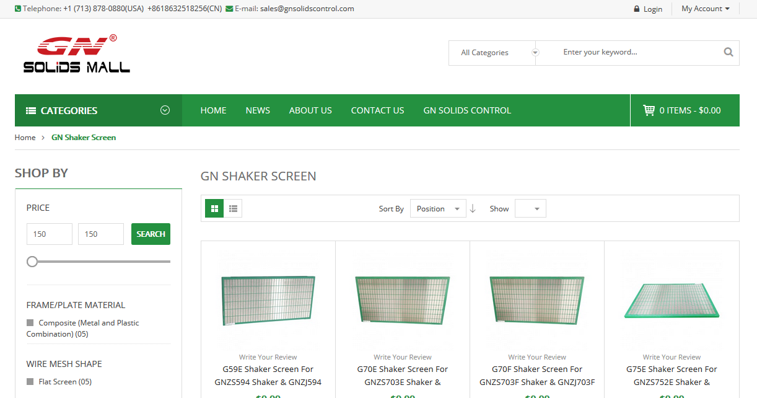The height and width of the screenshot is (398, 757).
Task: Open the Show items-per-page dropdown
Action: (x=530, y=209)
